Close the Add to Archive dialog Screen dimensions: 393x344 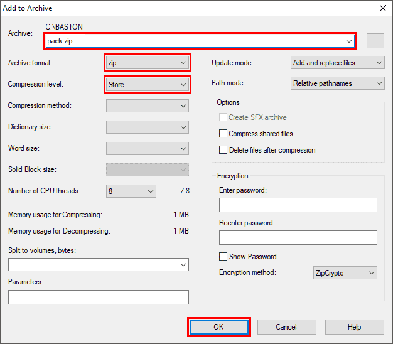[382, 8]
